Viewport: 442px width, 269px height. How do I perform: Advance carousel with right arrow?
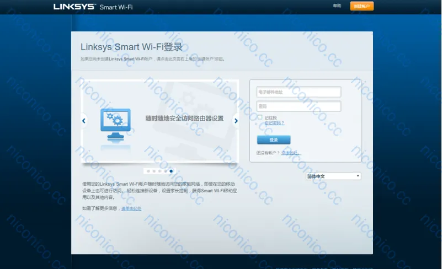(x=236, y=121)
